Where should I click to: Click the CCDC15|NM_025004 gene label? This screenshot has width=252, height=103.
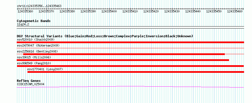[x=31, y=84]
